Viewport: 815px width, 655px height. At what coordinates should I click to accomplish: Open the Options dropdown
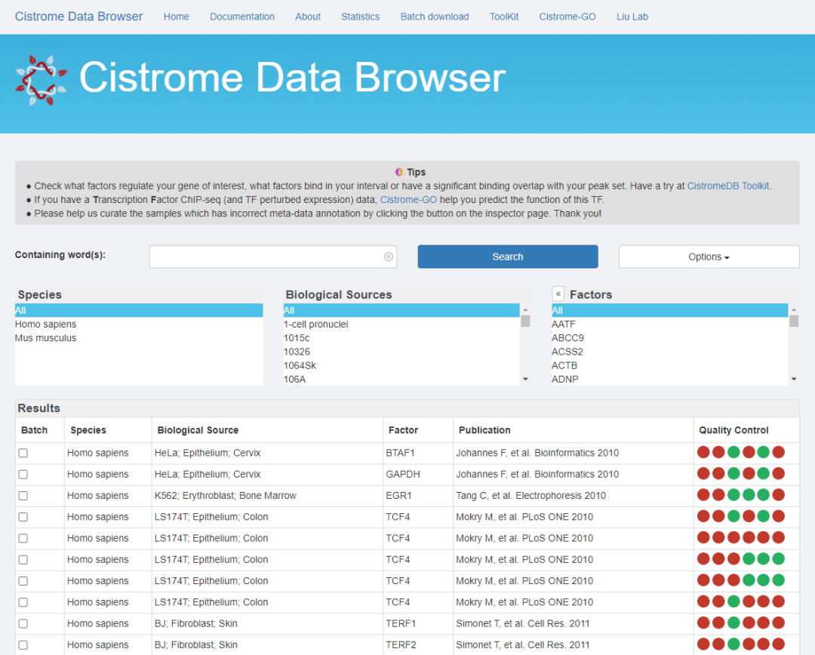pyautogui.click(x=709, y=257)
